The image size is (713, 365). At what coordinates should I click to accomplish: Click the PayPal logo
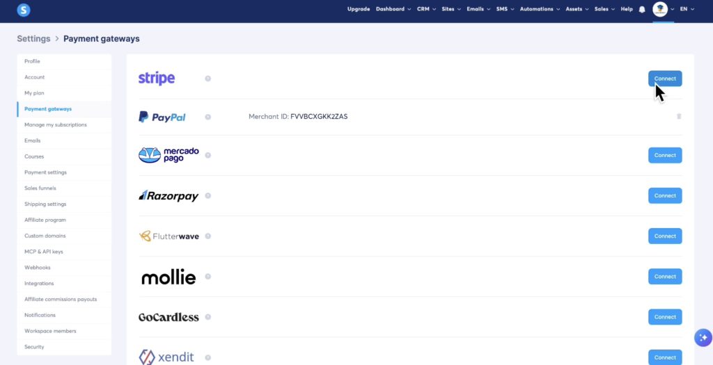point(162,117)
